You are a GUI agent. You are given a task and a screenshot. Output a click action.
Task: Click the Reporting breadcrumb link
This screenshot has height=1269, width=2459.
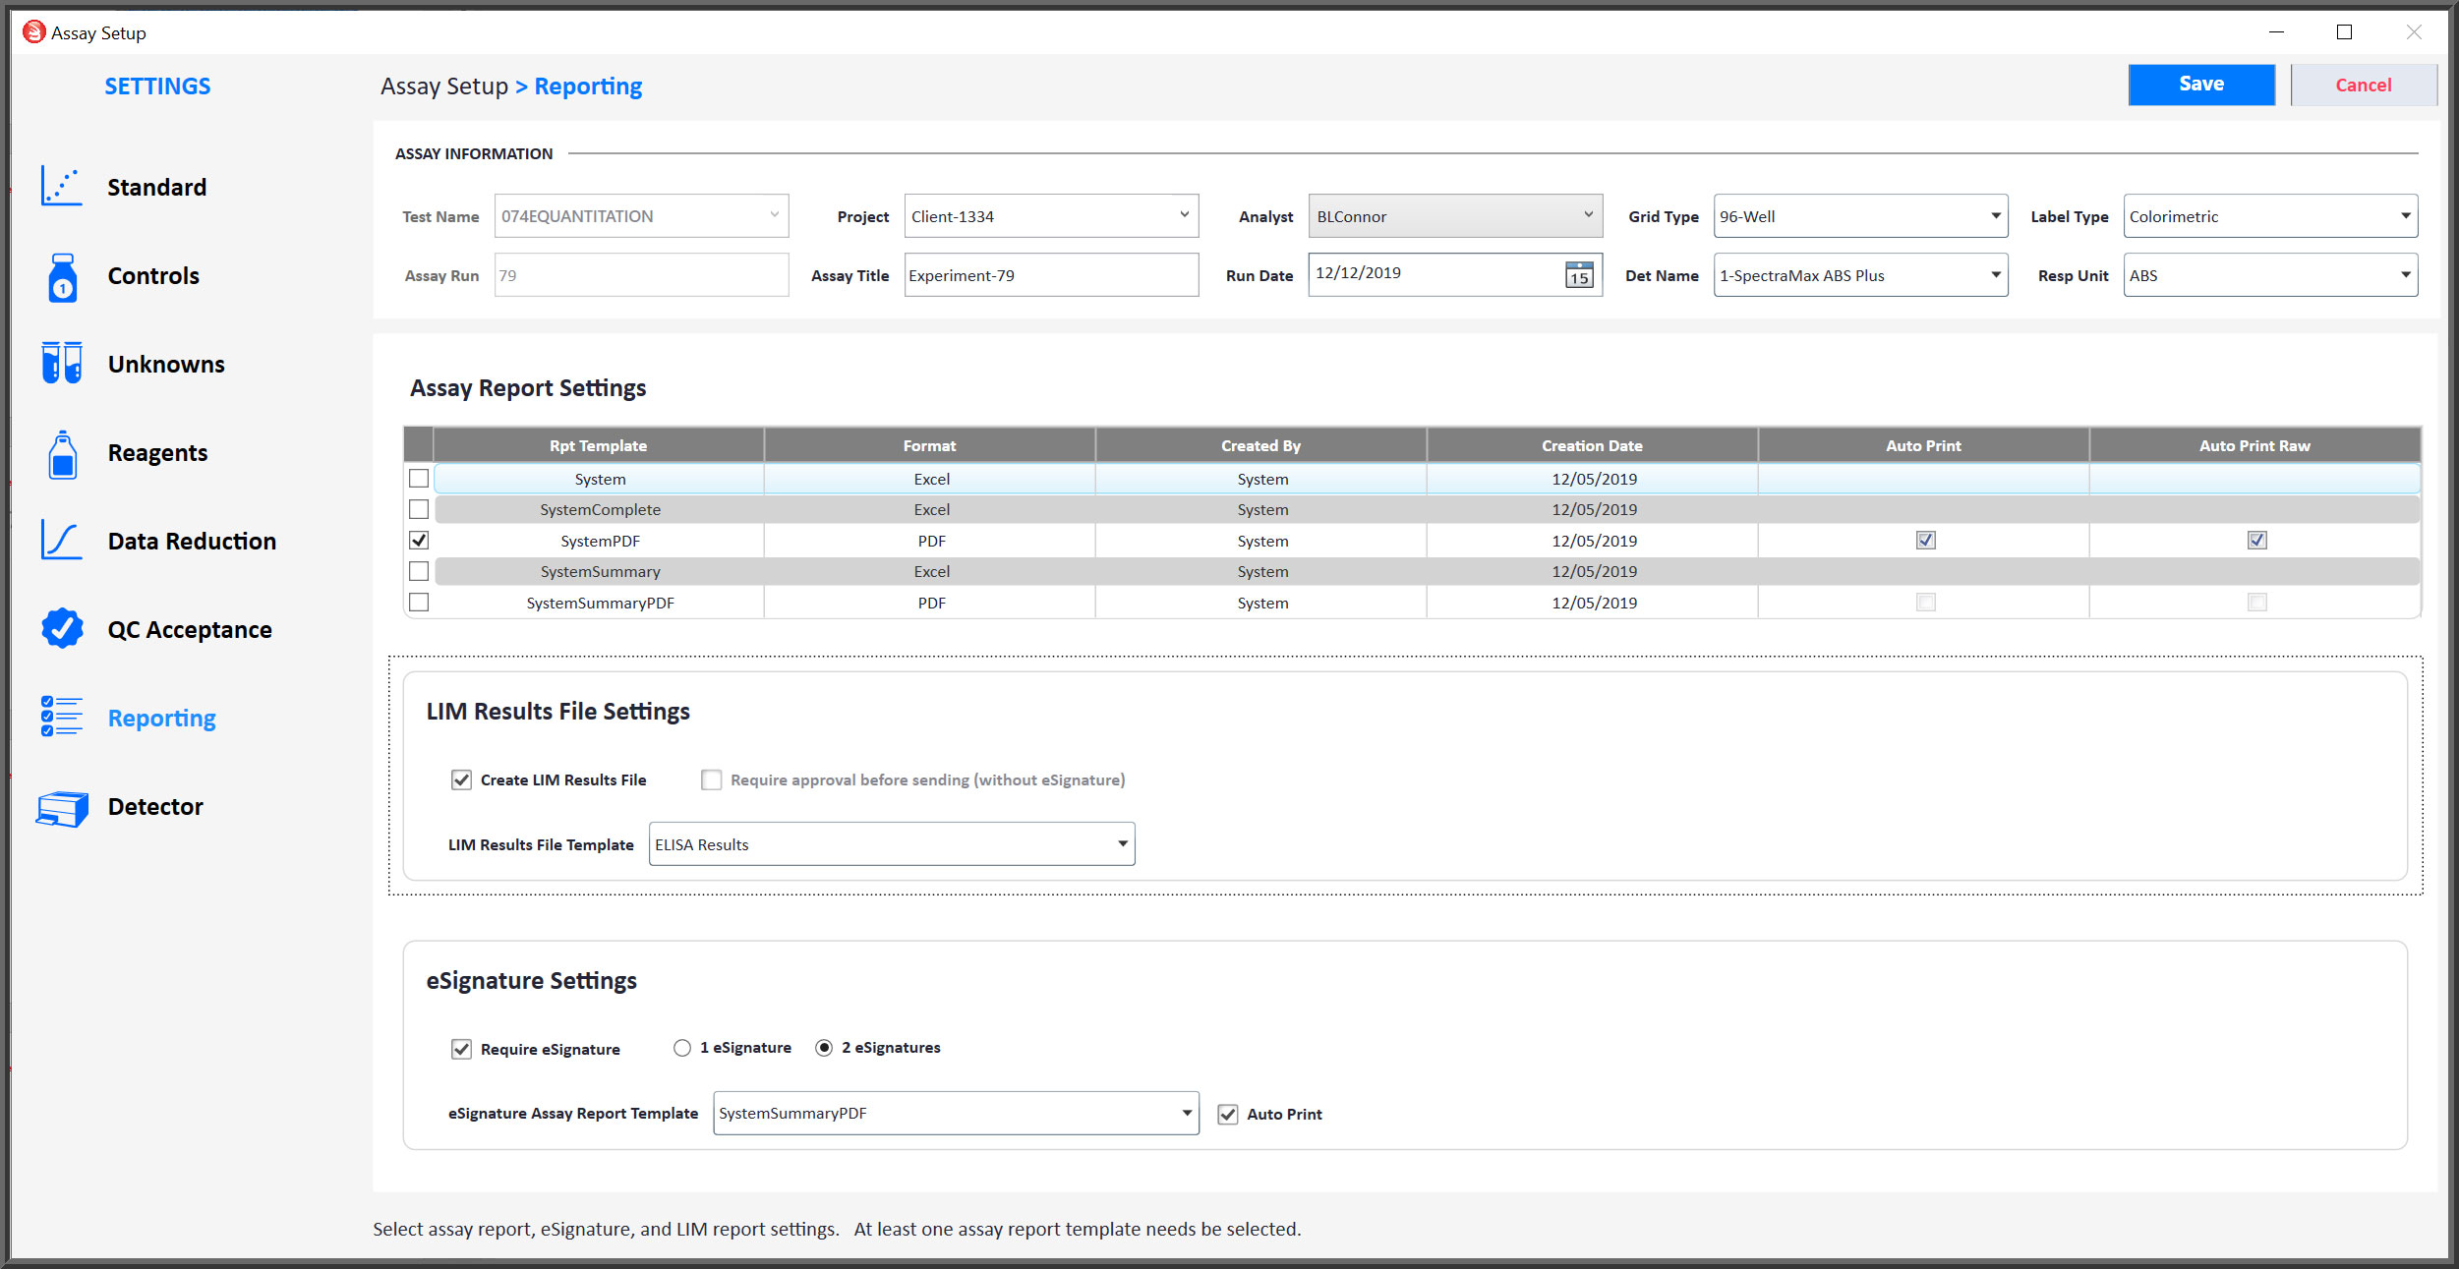588,87
